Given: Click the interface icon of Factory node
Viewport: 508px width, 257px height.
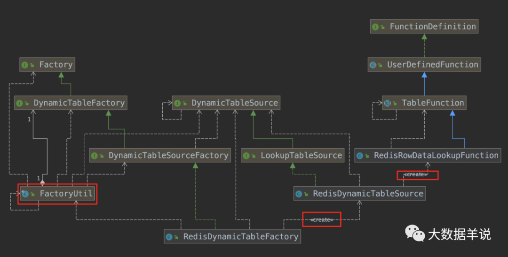Looking at the screenshot, I should pyautogui.click(x=24, y=65).
